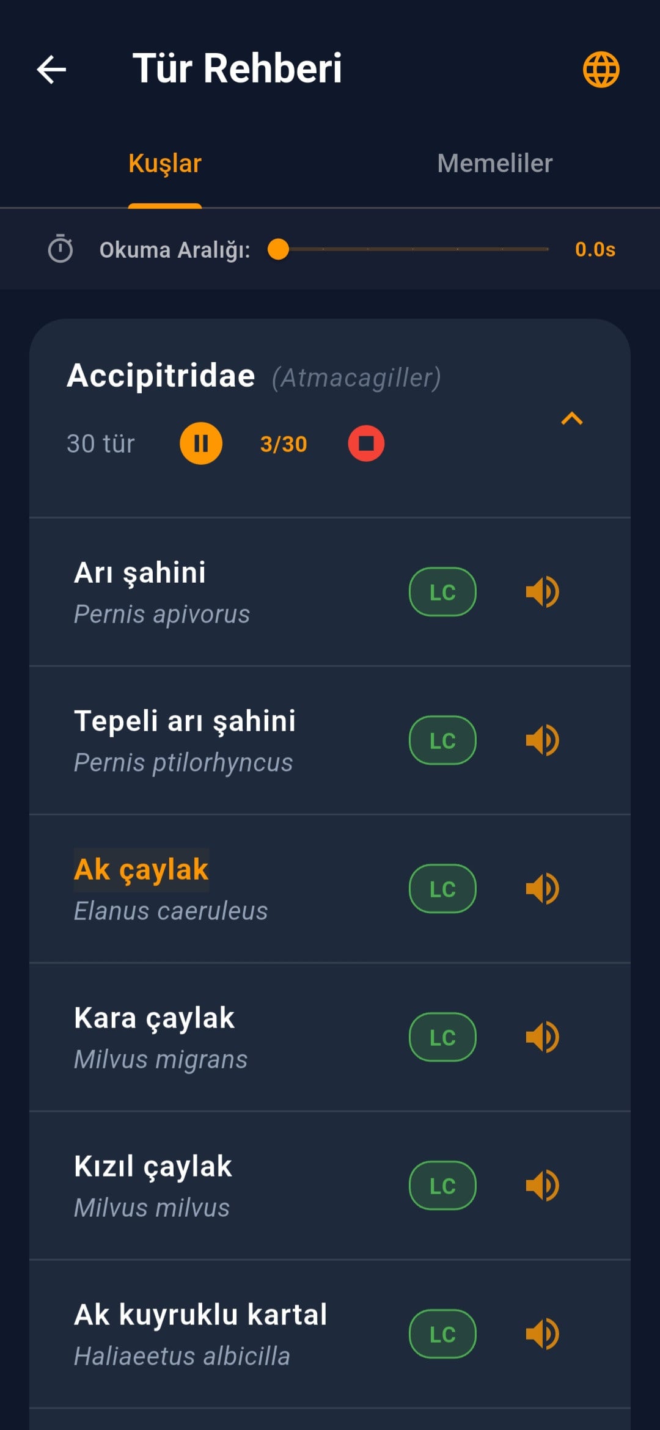The width and height of the screenshot is (660, 1430).
Task: Stop the species reading playback
Action: click(366, 443)
